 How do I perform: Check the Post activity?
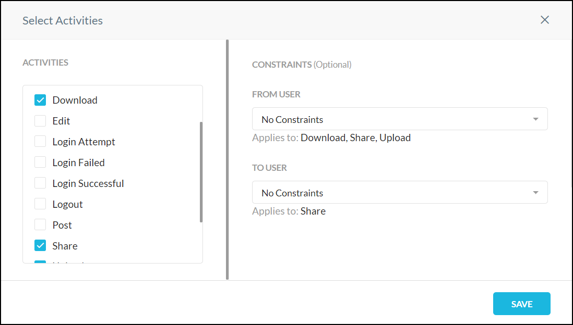click(40, 224)
